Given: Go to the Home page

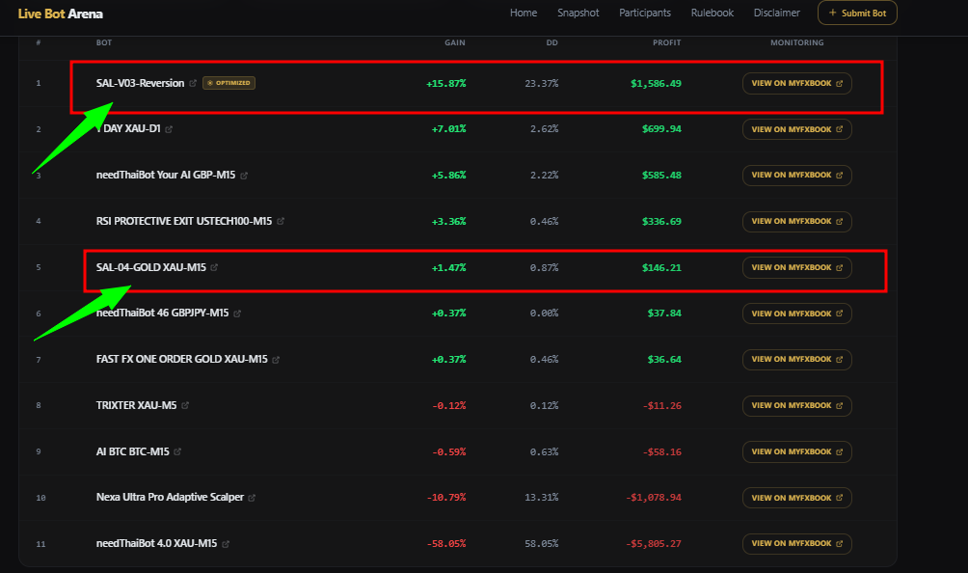Looking at the screenshot, I should point(524,14).
